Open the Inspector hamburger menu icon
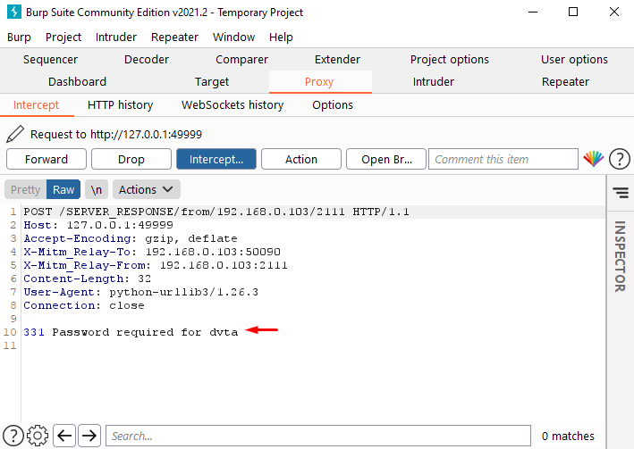634x449 pixels. click(x=621, y=193)
